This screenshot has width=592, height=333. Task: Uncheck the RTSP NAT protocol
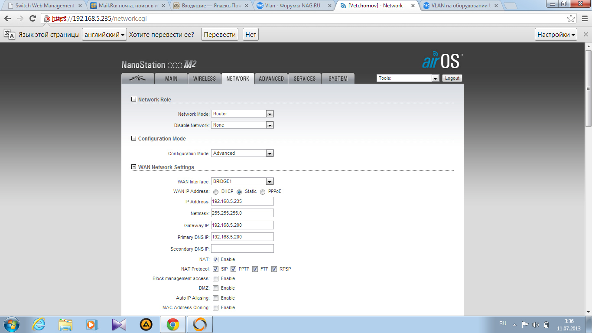(x=274, y=269)
